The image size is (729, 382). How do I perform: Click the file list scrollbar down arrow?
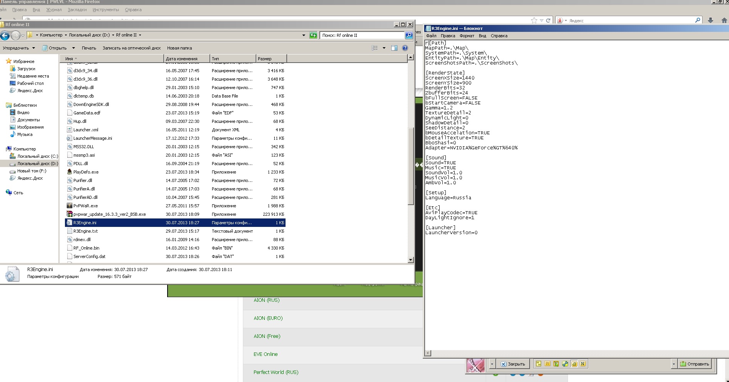(410, 260)
